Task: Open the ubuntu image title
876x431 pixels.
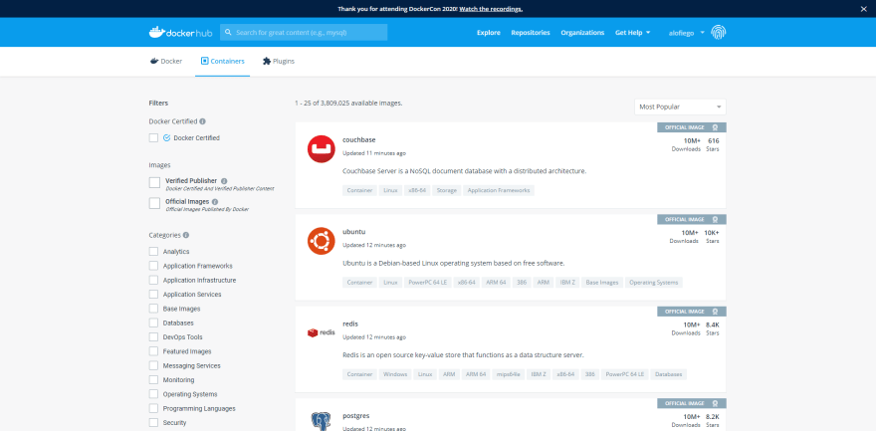Action: click(353, 232)
